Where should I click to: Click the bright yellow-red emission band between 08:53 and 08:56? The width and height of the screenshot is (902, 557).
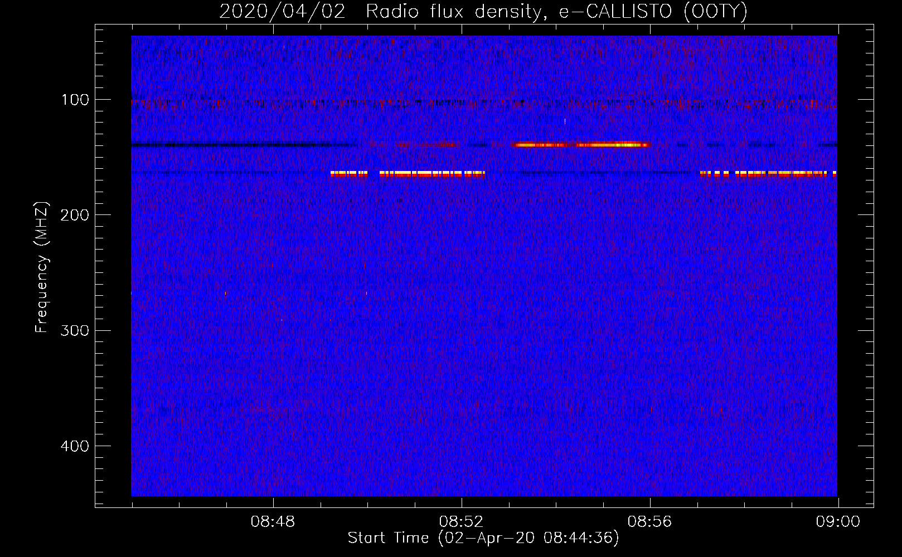581,145
